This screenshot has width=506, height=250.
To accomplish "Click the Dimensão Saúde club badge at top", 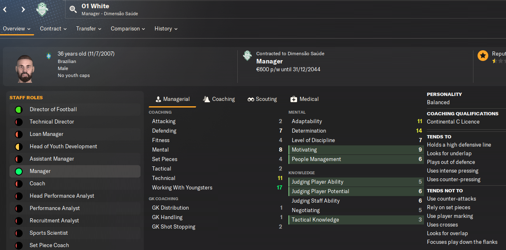I will (x=42, y=9).
